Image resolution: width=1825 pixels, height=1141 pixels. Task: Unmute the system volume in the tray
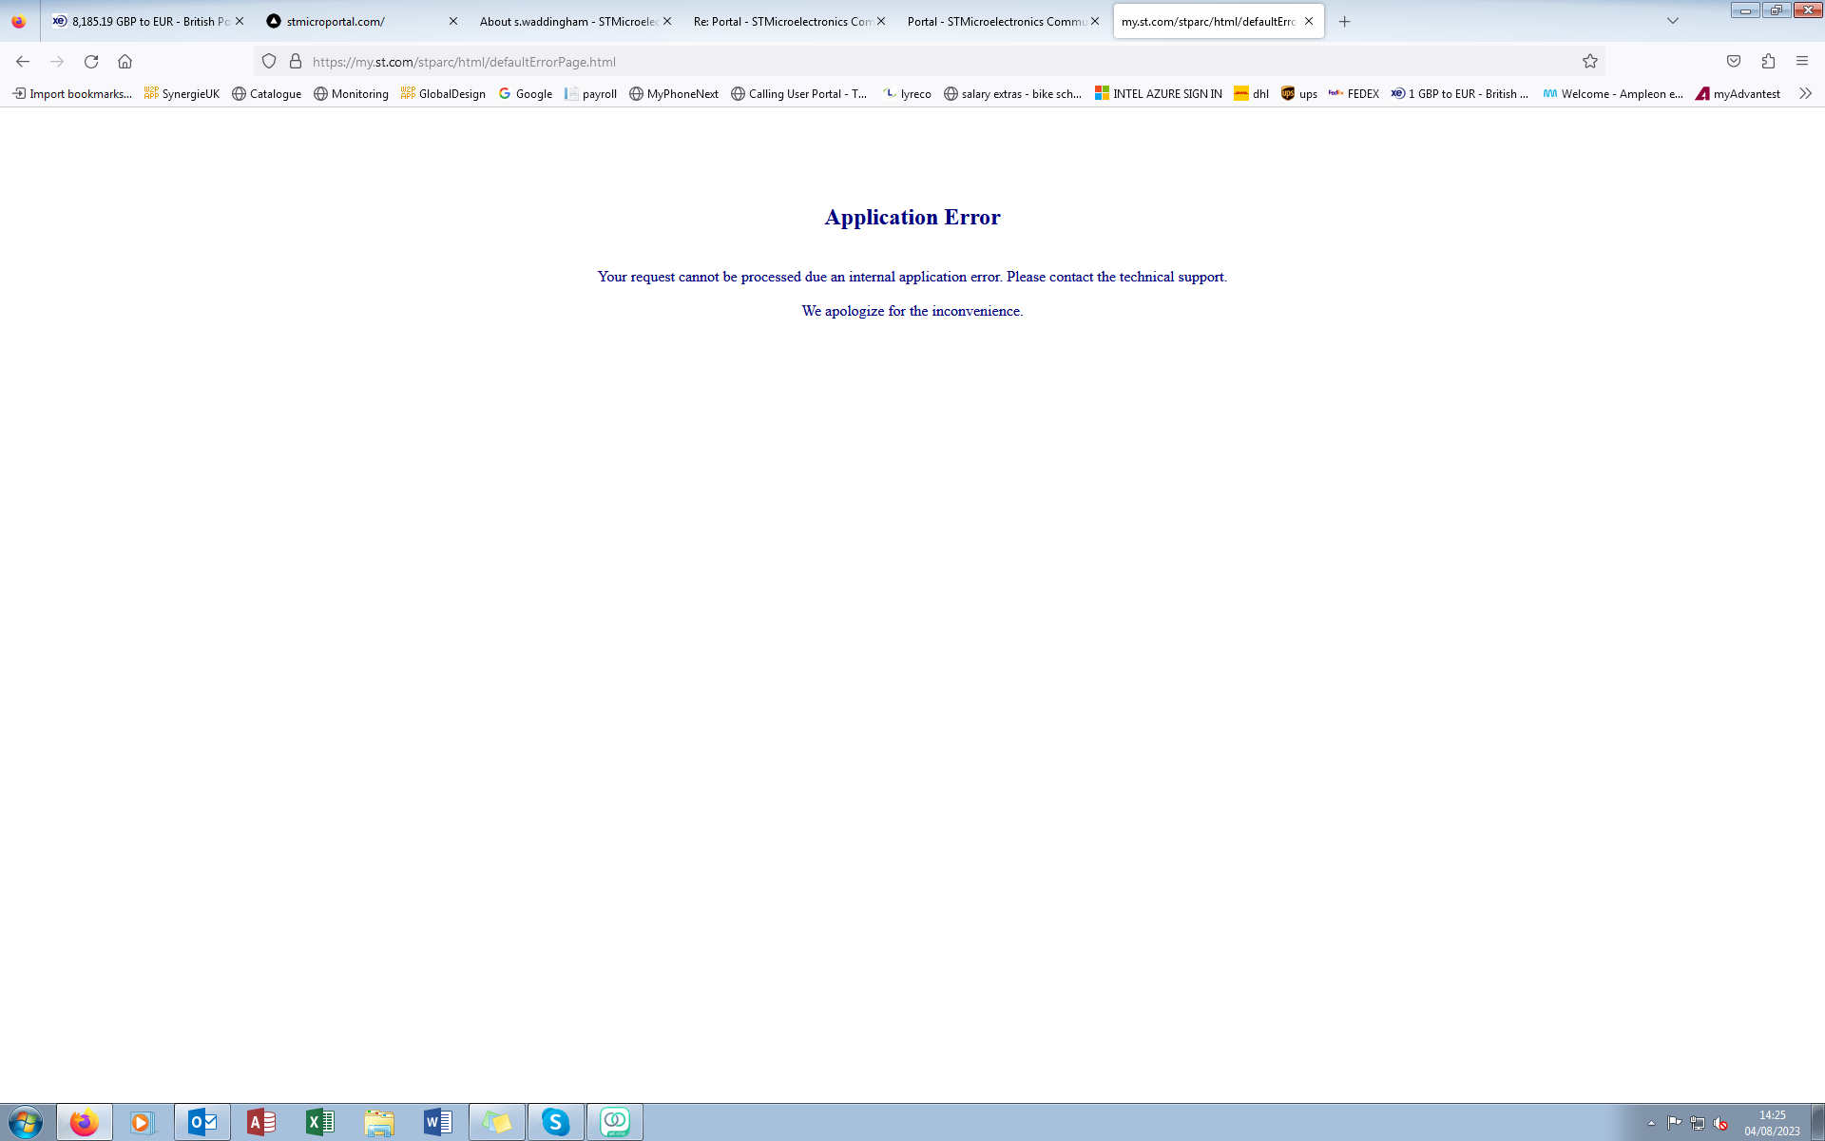(1719, 1122)
